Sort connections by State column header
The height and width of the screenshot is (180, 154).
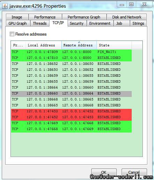coord(114,45)
